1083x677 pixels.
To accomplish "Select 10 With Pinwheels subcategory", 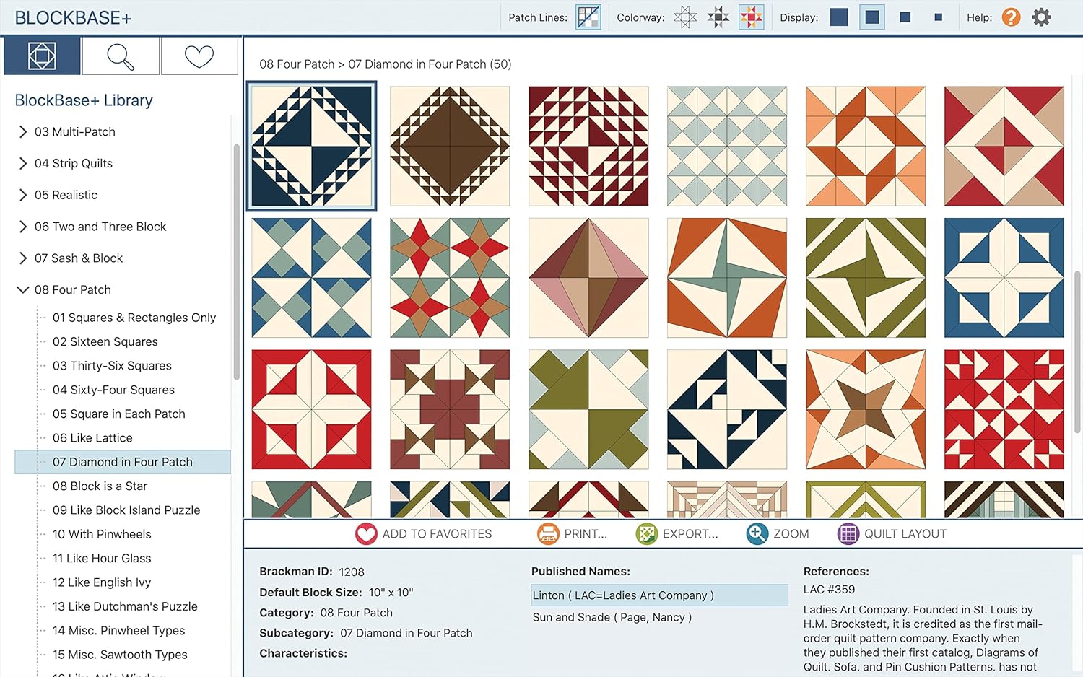I will [102, 534].
